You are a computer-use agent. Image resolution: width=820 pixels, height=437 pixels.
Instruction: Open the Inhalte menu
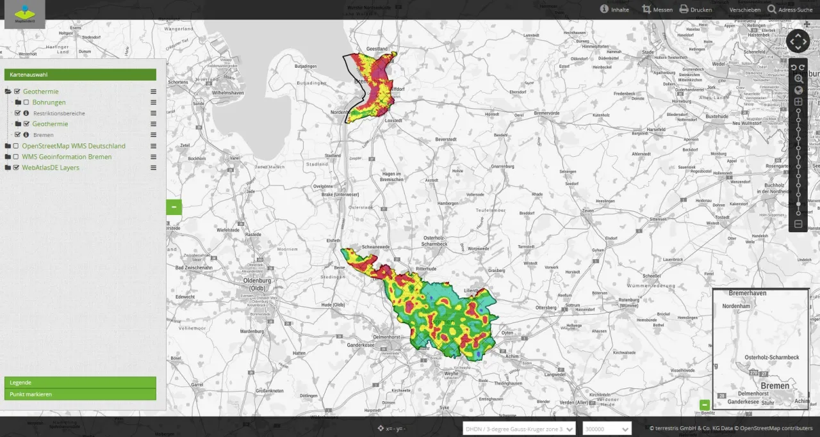point(614,10)
